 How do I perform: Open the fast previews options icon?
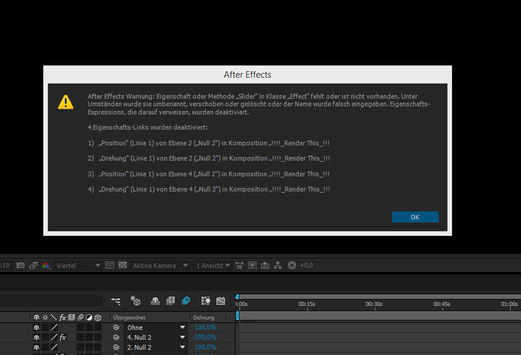(x=252, y=265)
